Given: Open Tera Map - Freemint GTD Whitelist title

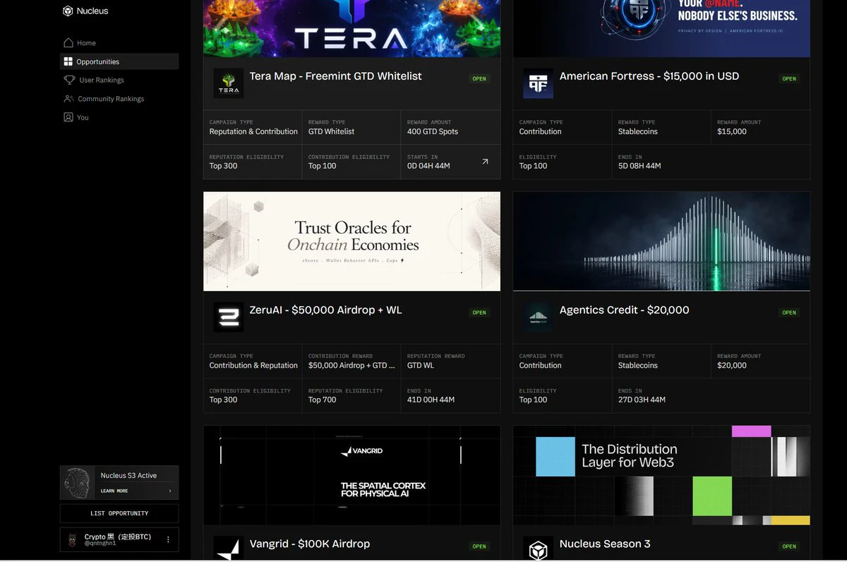Looking at the screenshot, I should pyautogui.click(x=335, y=76).
